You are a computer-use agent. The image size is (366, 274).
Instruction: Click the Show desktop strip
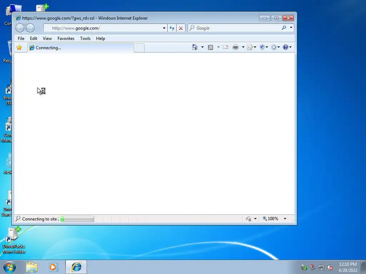click(363, 267)
